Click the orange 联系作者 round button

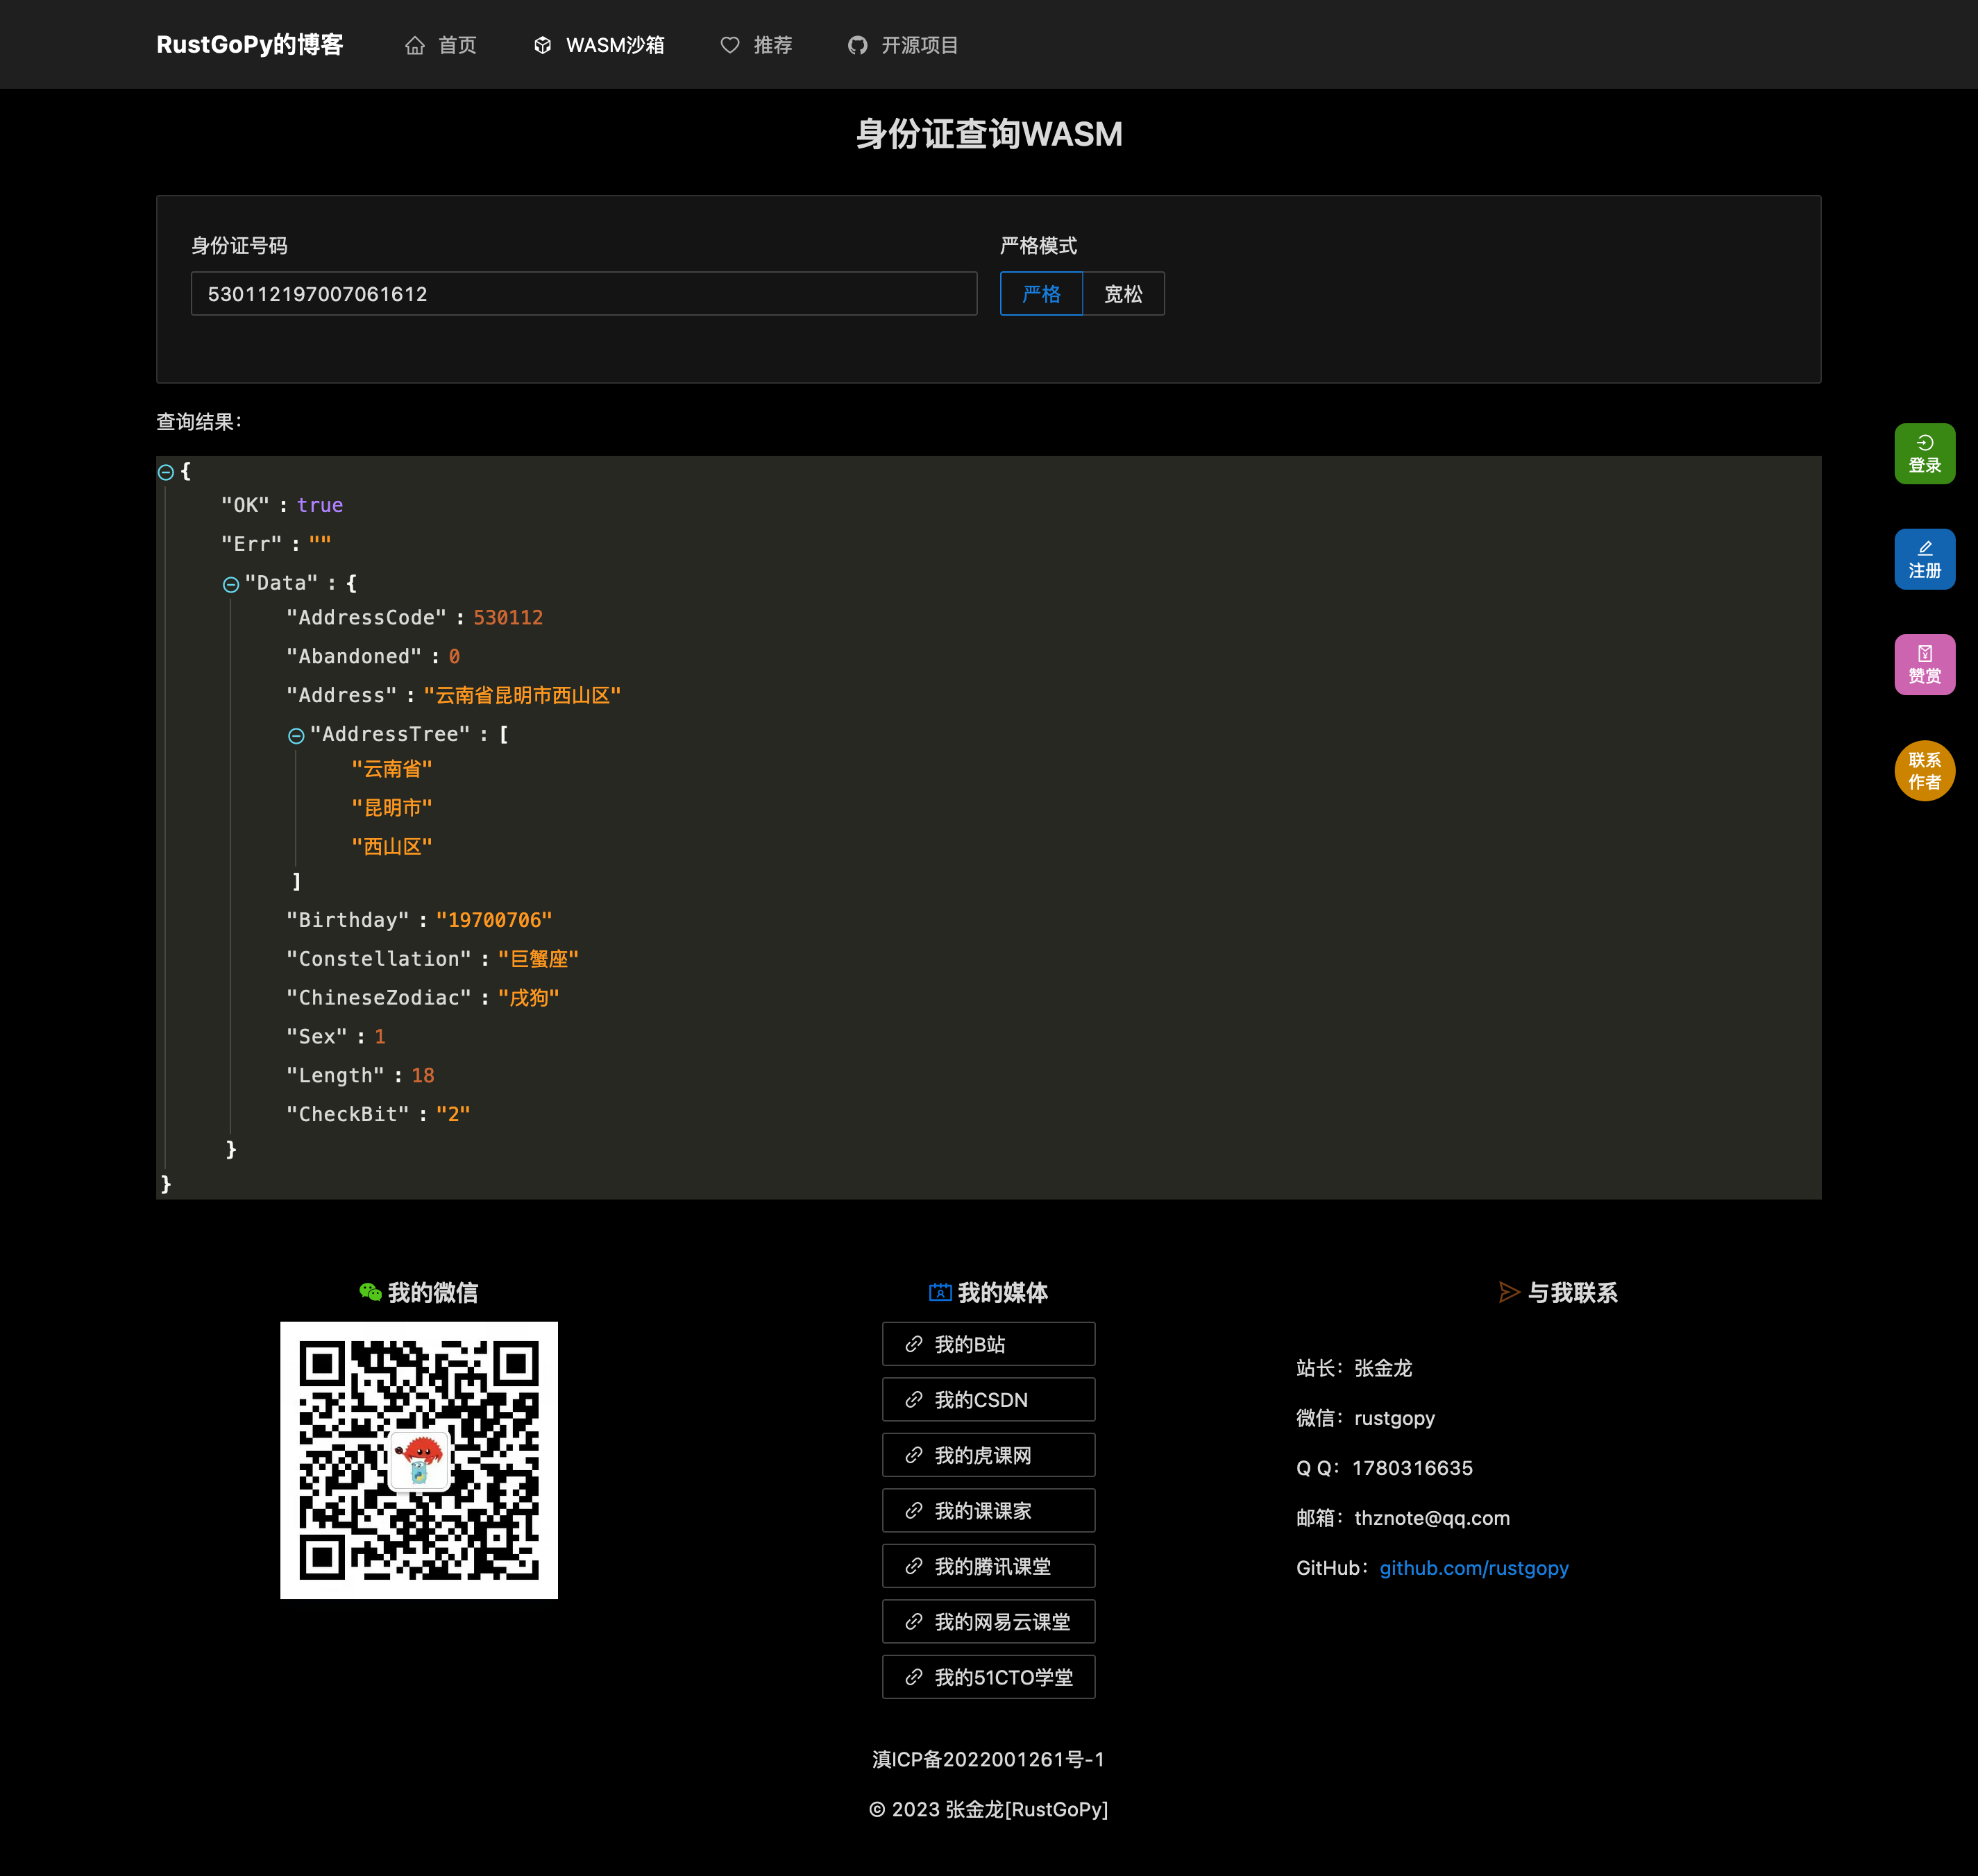[x=1924, y=771]
